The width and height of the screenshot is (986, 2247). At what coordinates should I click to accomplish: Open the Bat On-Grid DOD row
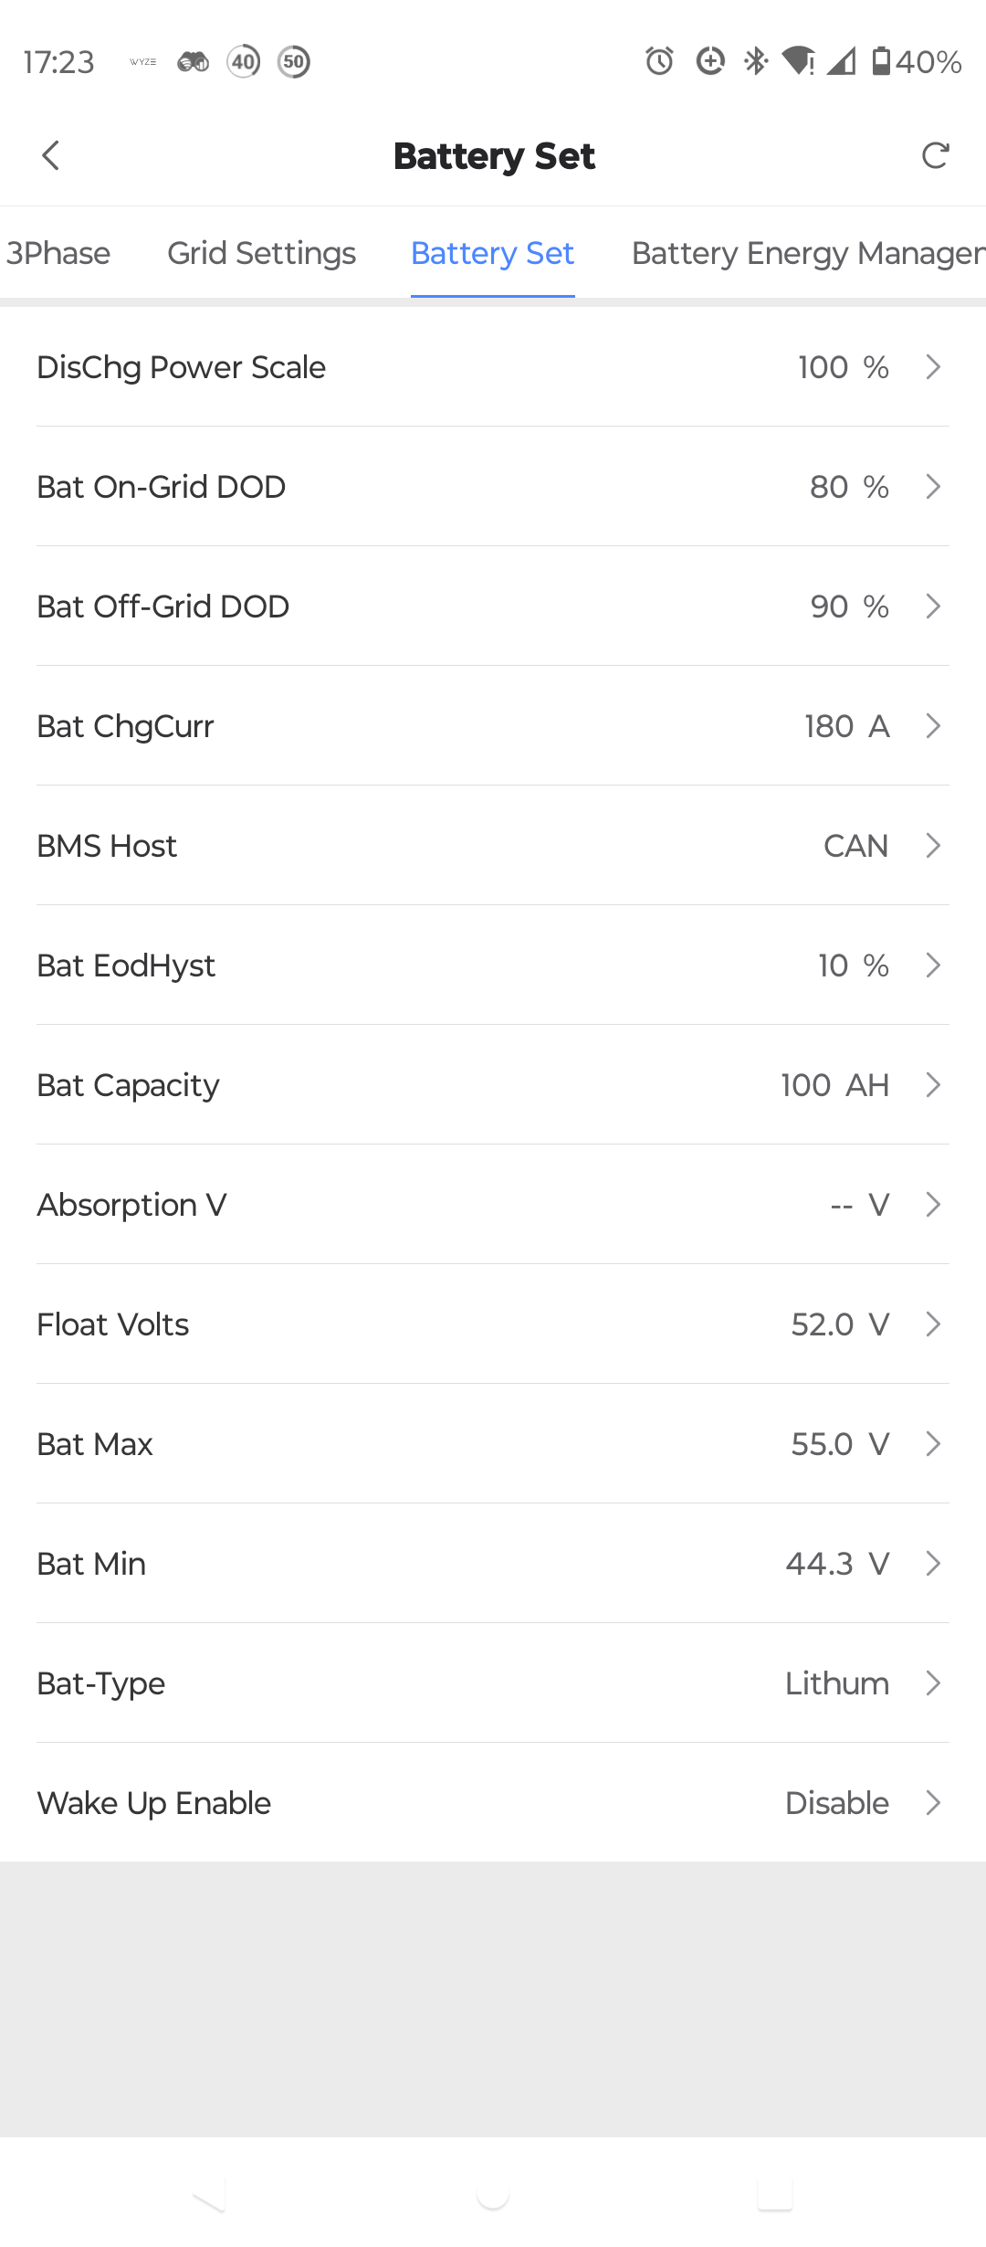(493, 487)
